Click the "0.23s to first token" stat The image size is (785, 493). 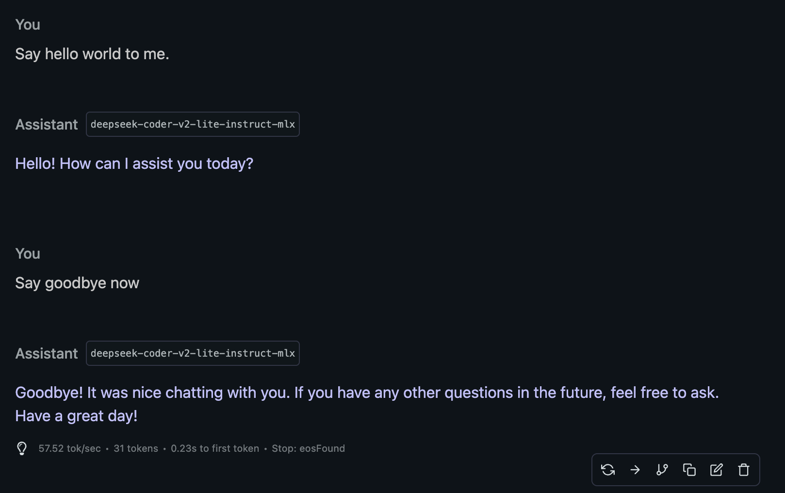[x=215, y=448]
